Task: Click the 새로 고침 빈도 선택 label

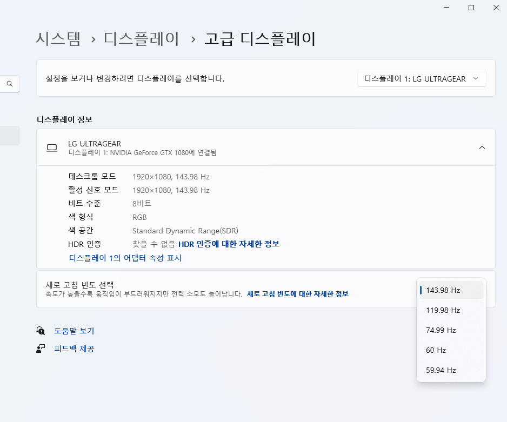Action: tap(79, 285)
